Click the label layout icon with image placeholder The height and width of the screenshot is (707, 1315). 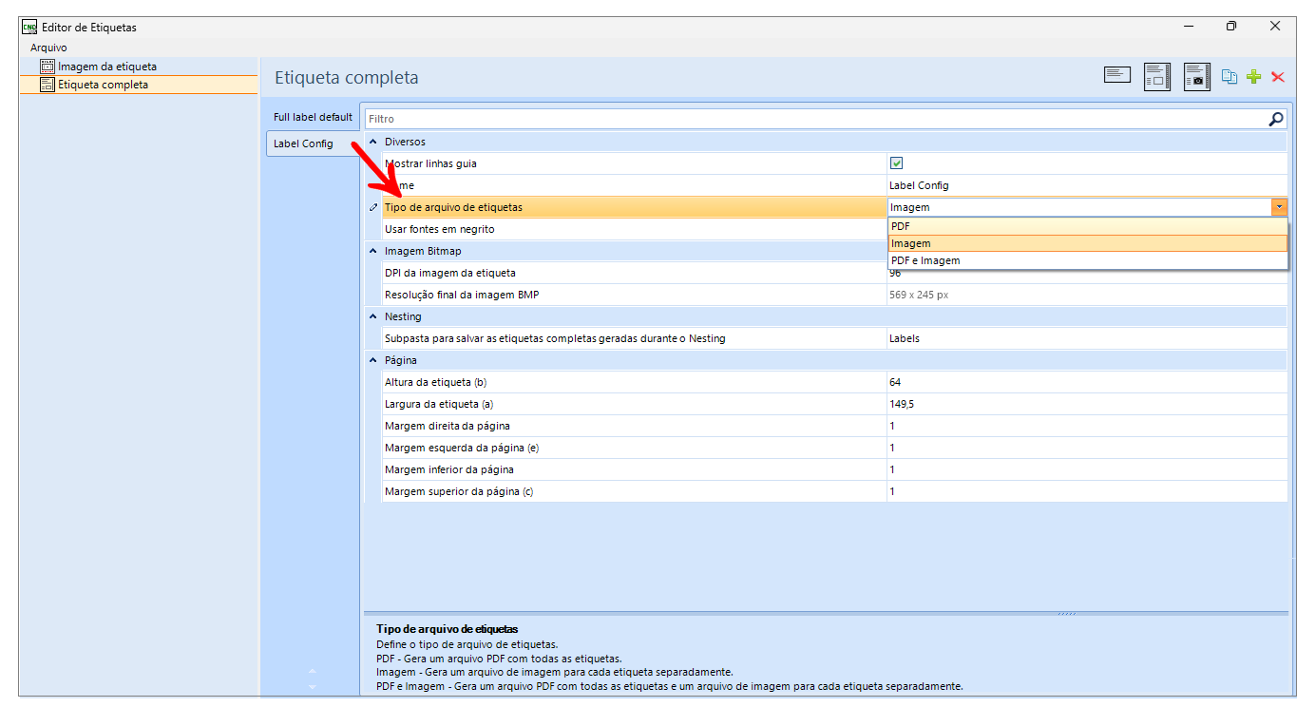coord(1156,77)
